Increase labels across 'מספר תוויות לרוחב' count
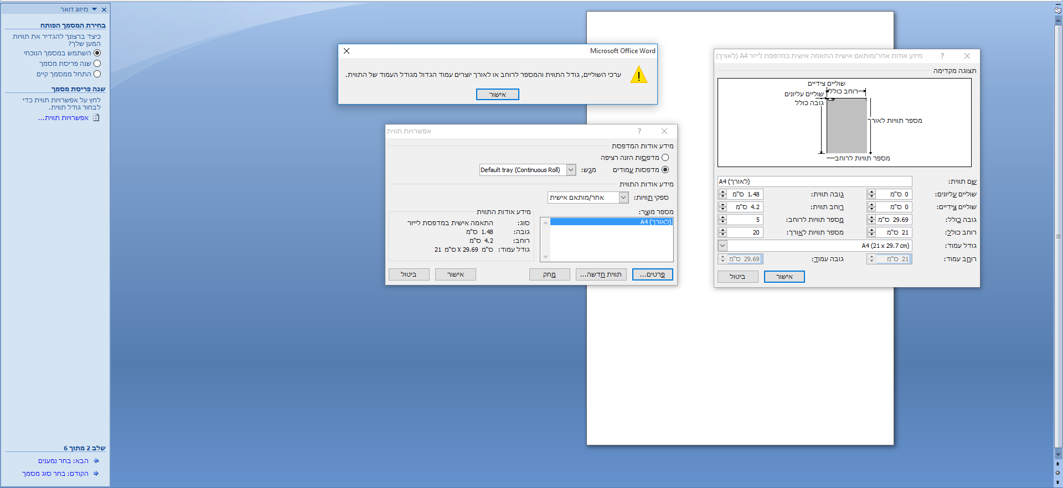 723,217
